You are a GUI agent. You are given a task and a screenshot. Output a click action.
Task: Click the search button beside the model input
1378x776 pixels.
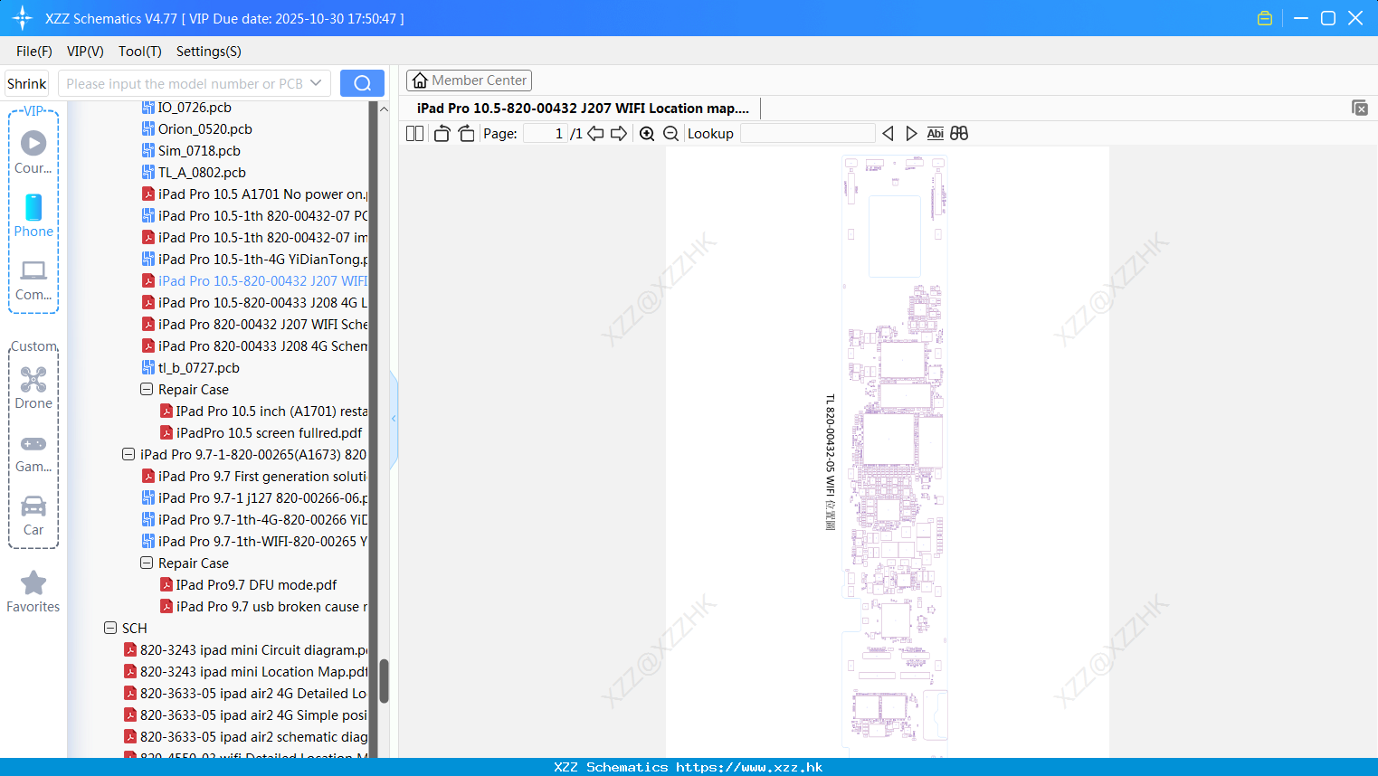pyautogui.click(x=362, y=83)
